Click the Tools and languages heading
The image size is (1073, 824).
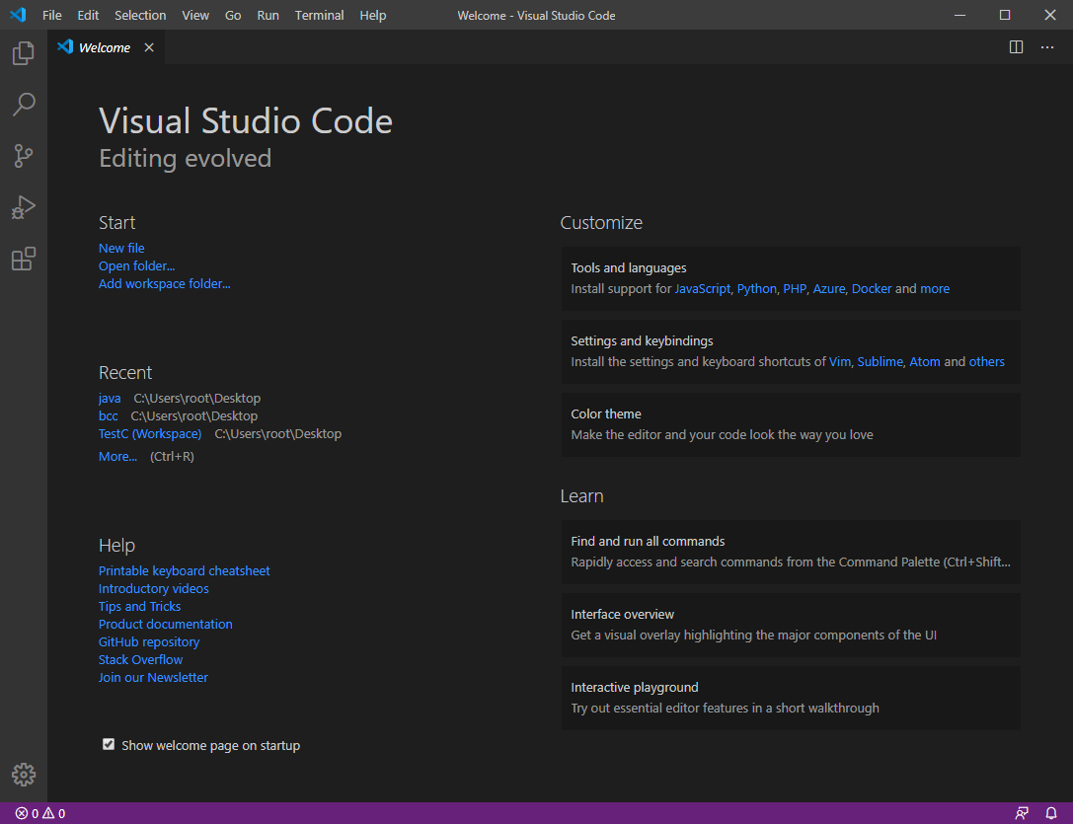coord(629,268)
